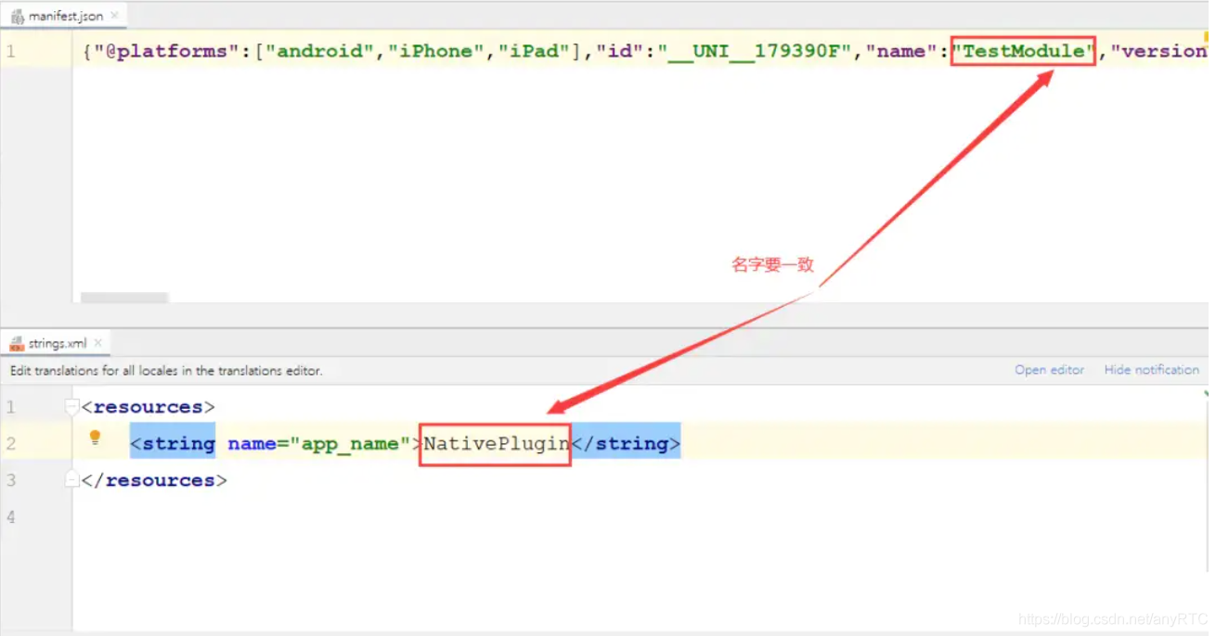Click line number 2 in strings.xml gutter
Screen dimensions: 1216x636
click(10, 444)
